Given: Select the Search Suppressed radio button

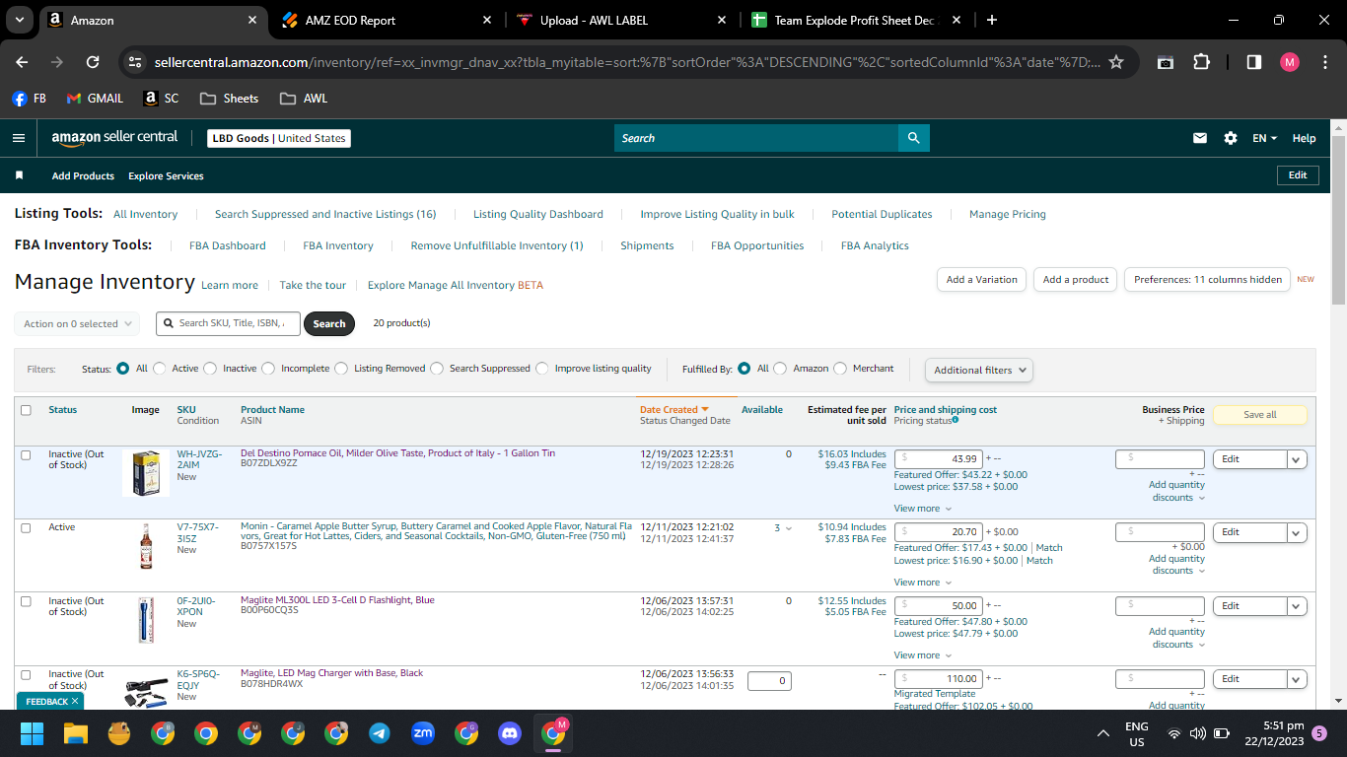Looking at the screenshot, I should [x=437, y=369].
